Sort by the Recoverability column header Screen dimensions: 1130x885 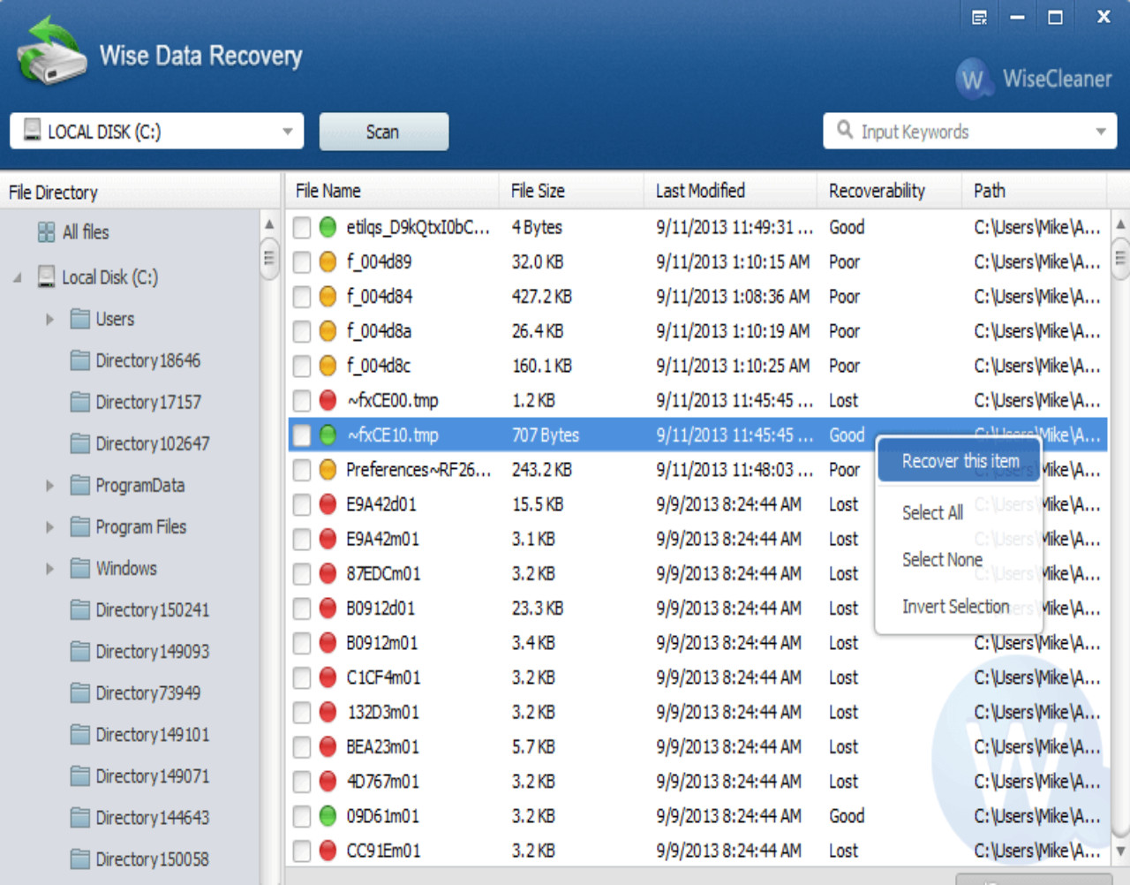tap(890, 191)
